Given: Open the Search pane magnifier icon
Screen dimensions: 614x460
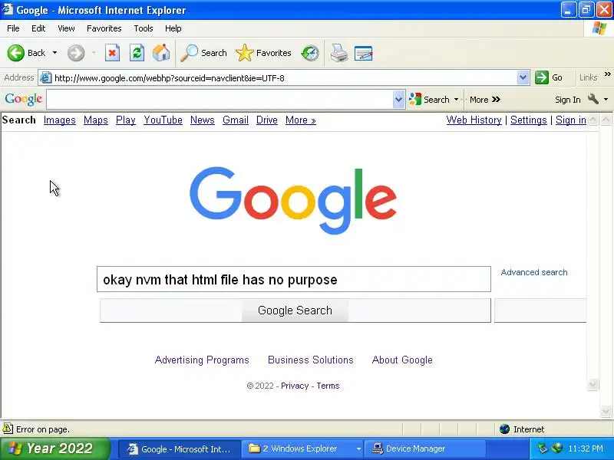Looking at the screenshot, I should click(x=189, y=53).
